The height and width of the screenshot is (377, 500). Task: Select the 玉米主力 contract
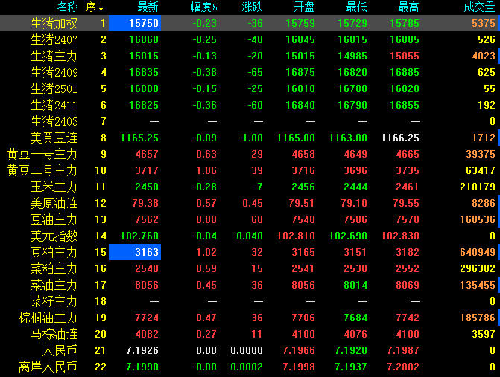(x=54, y=187)
